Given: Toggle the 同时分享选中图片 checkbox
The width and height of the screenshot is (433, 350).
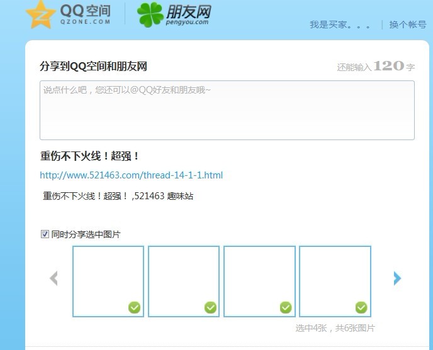Looking at the screenshot, I should point(45,234).
